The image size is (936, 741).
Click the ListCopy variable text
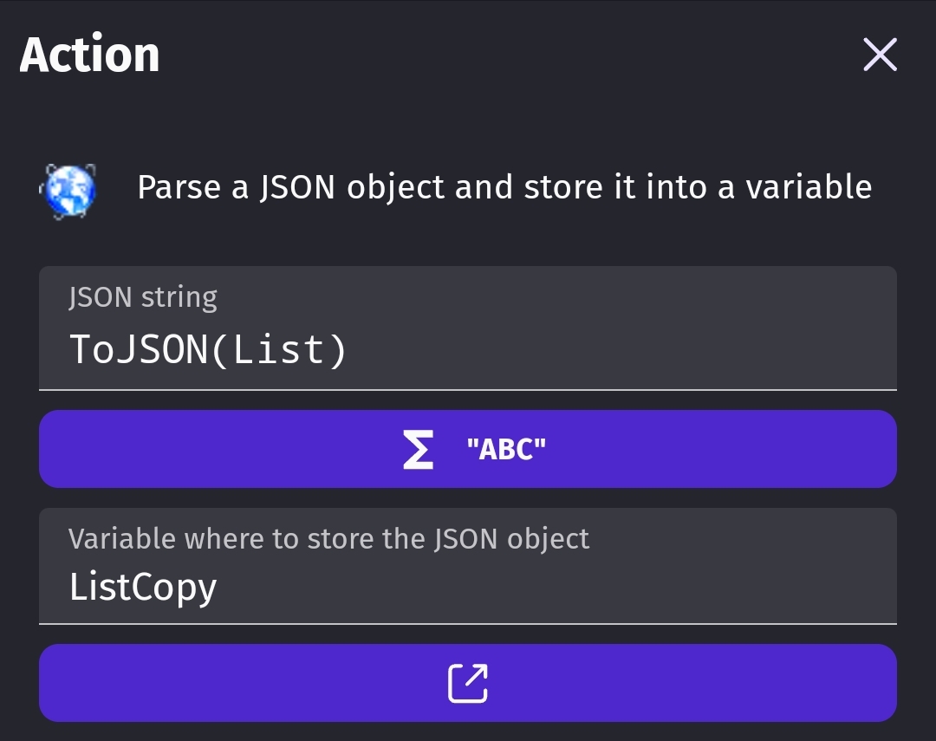143,588
